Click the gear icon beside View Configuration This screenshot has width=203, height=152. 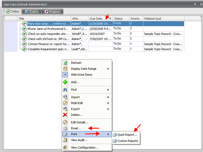coord(65,148)
